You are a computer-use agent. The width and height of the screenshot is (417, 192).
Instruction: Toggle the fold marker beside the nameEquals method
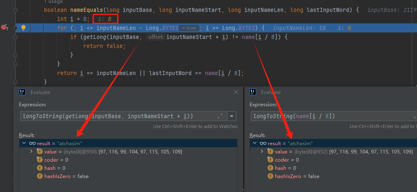click(15, 10)
